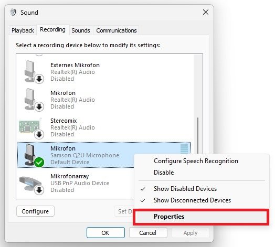
Task: Choose Configure Speech Recognition menu entry
Action: point(196,161)
